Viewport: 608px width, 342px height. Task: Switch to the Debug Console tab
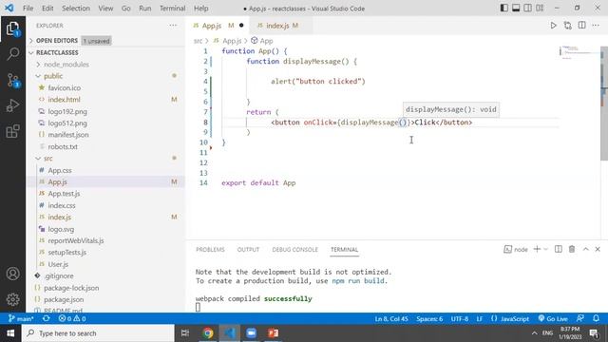[x=294, y=249]
